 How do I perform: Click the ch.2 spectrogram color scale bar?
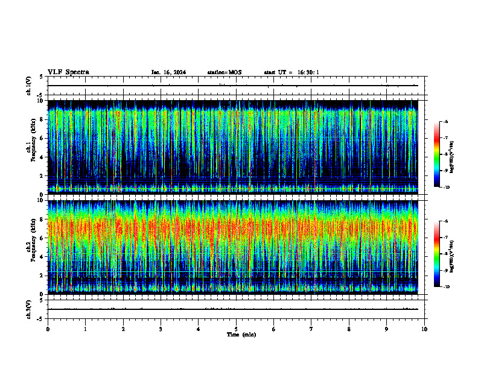coord(437,254)
